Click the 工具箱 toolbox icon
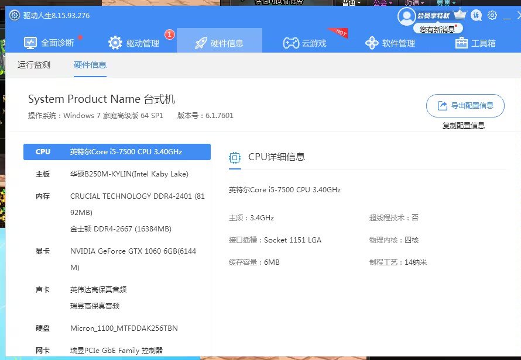Viewport: 521px width, 360px height. [461, 43]
